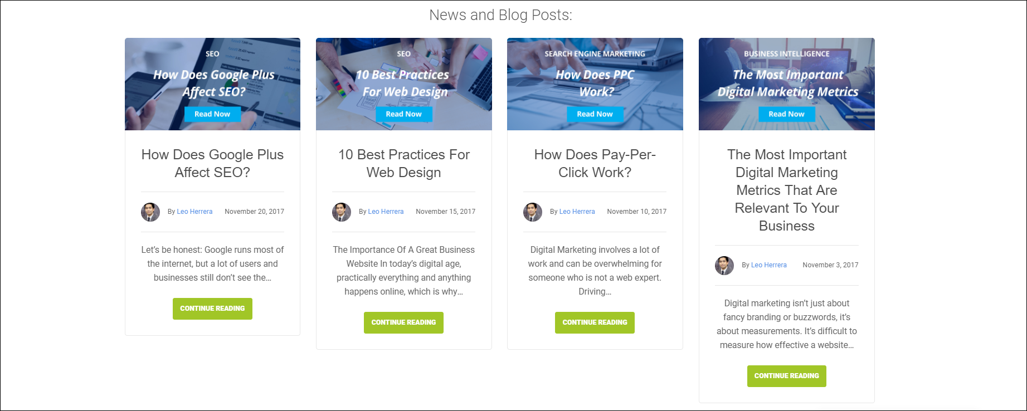Visit Leo Herrera link on November 3 post
Viewport: 1027px width, 411px height.
[769, 265]
